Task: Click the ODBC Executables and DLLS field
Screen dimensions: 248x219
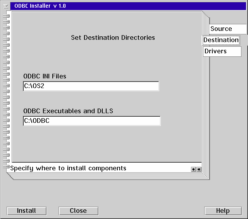Action: point(92,121)
